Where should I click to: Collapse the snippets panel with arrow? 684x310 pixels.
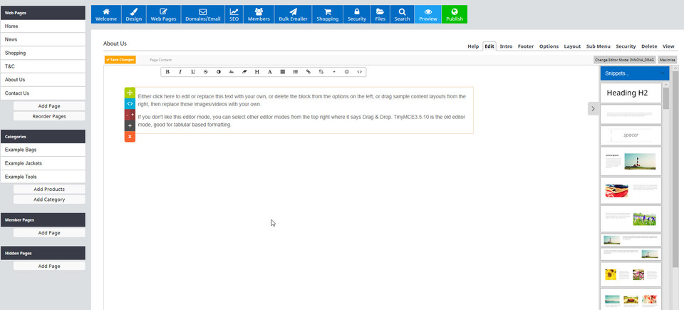coord(592,108)
